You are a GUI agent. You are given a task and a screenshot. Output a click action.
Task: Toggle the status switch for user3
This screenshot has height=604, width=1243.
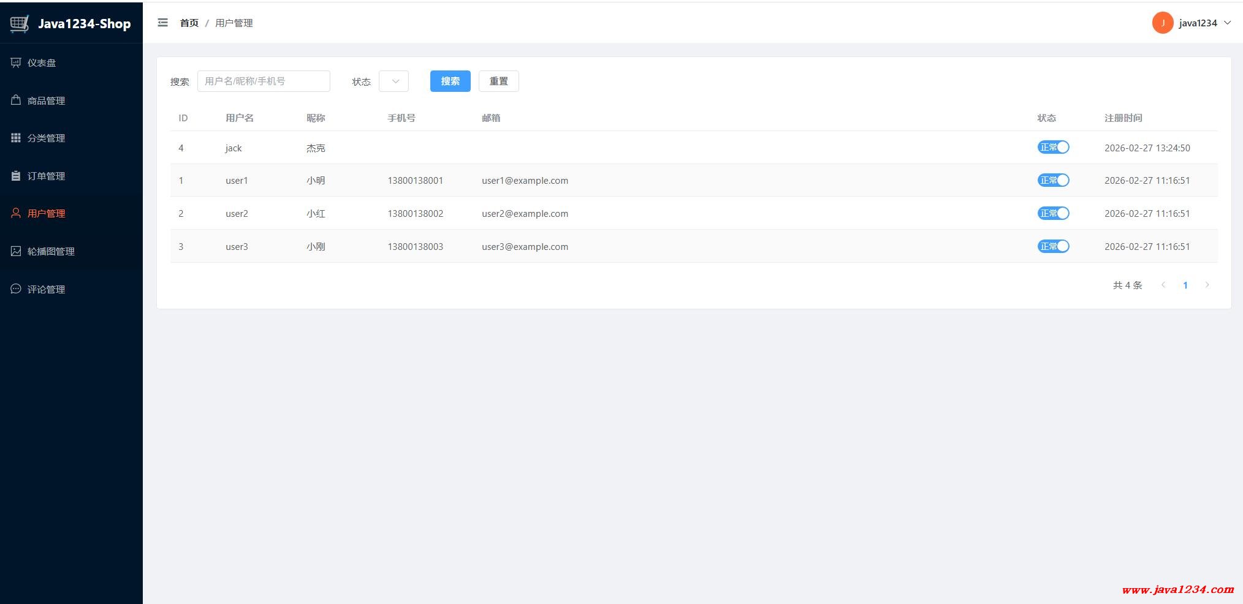click(1053, 246)
